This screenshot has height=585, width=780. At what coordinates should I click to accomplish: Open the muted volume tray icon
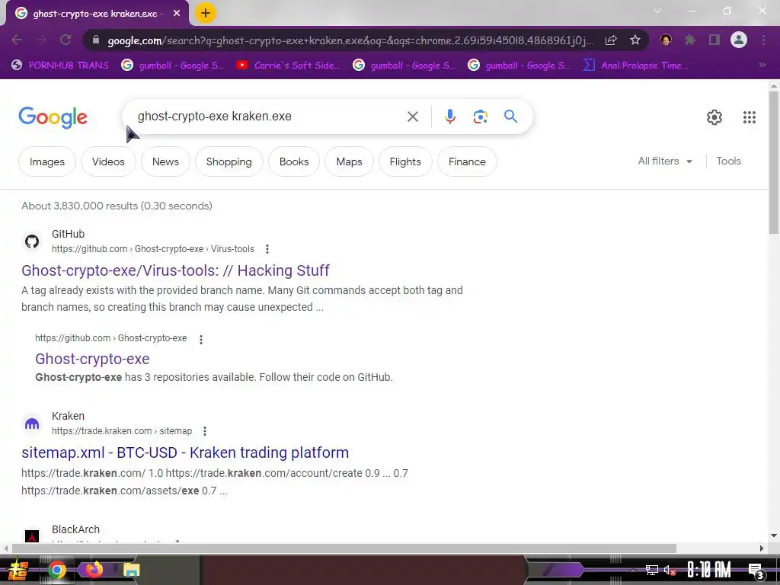[670, 570]
